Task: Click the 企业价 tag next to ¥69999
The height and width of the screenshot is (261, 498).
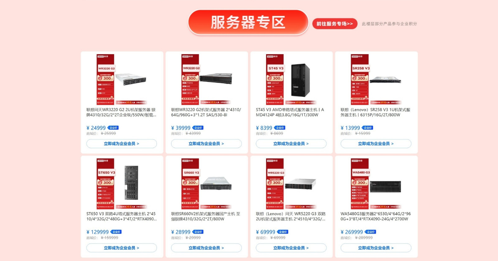Action: 283,232
